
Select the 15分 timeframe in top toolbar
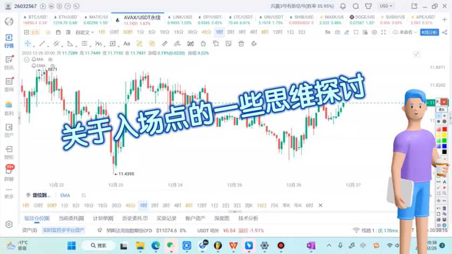[179, 32]
